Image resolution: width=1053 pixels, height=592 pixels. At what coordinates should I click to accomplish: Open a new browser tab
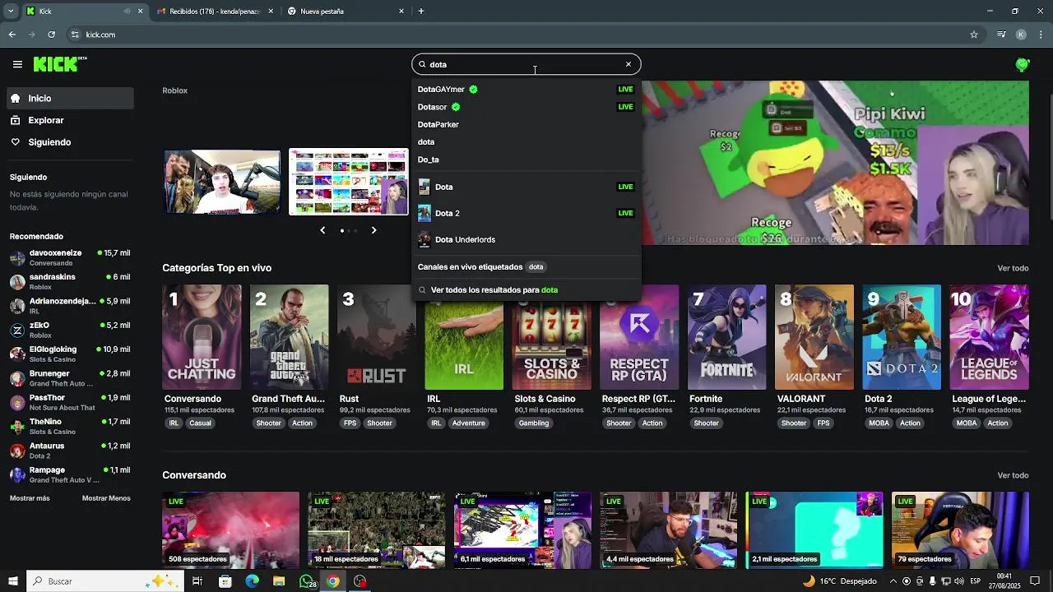[421, 12]
